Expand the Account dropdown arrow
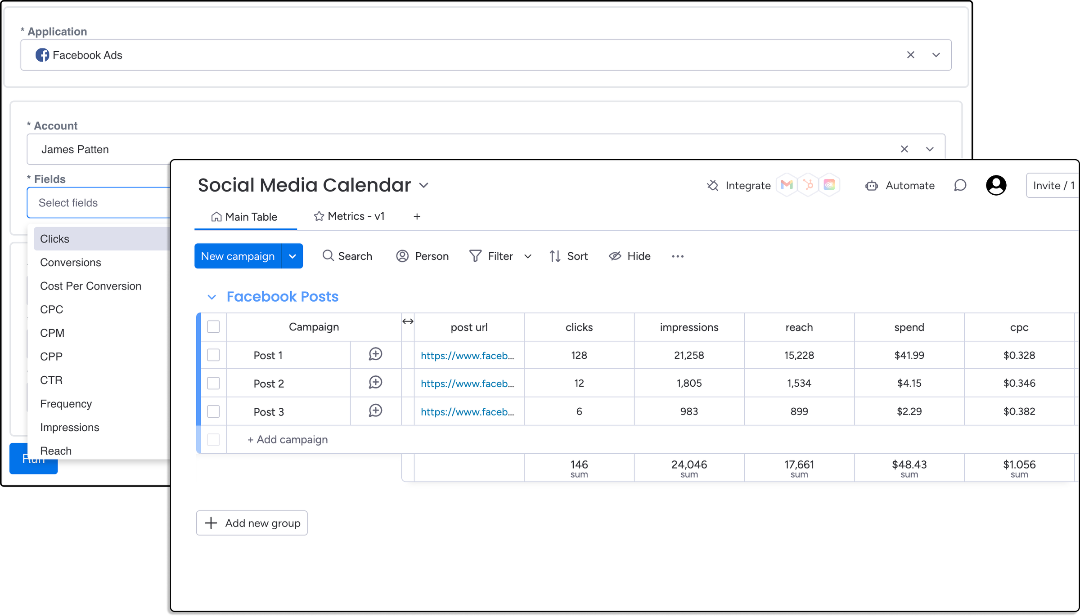The width and height of the screenshot is (1080, 616). tap(930, 149)
